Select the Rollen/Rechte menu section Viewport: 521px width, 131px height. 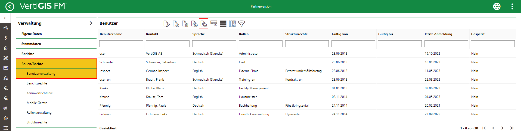56,64
